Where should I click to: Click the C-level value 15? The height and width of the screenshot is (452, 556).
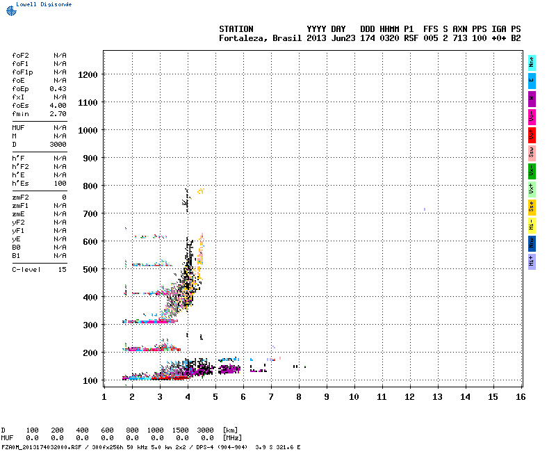pyautogui.click(x=63, y=270)
